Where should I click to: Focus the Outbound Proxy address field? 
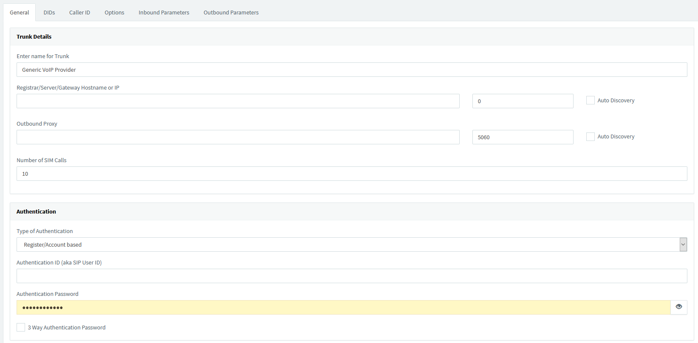click(x=238, y=137)
